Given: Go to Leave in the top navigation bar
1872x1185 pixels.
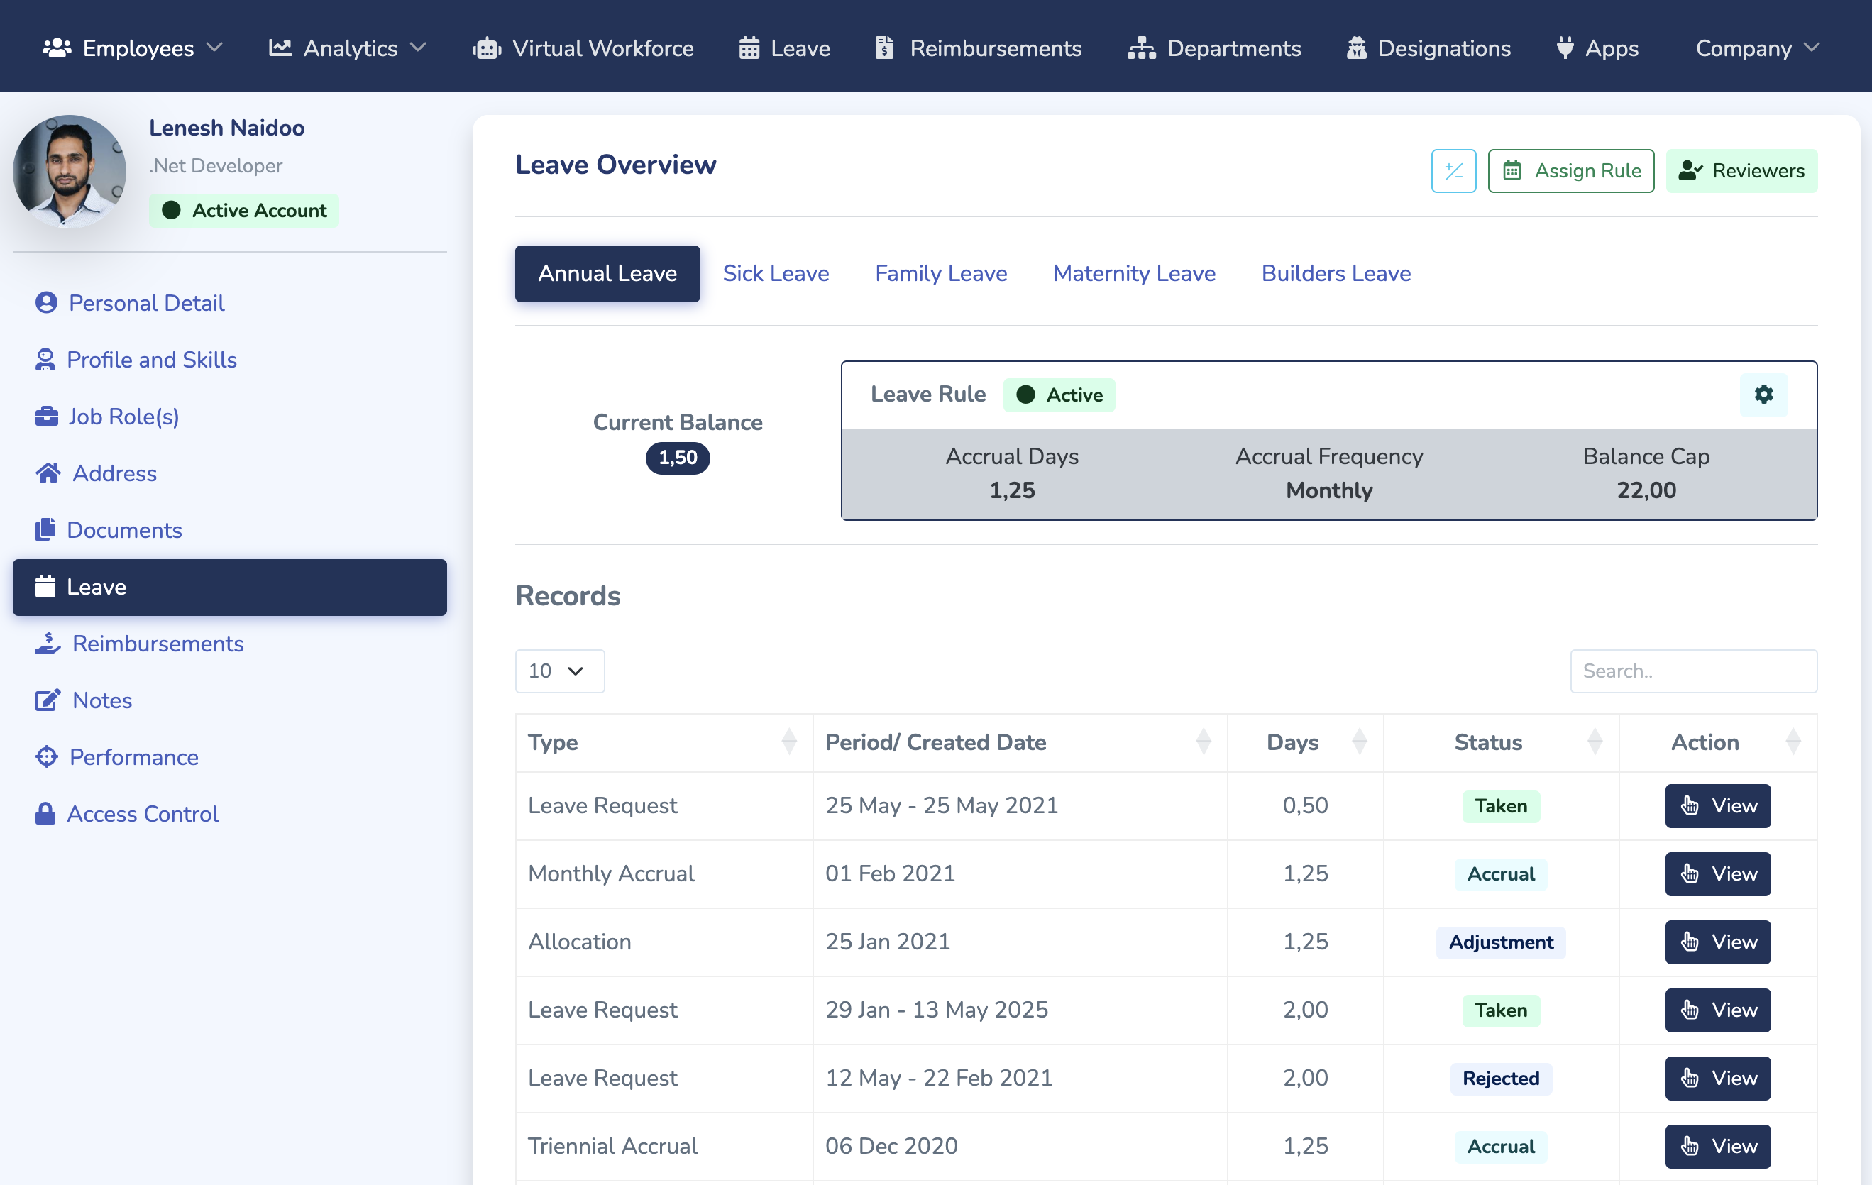Looking at the screenshot, I should [784, 48].
